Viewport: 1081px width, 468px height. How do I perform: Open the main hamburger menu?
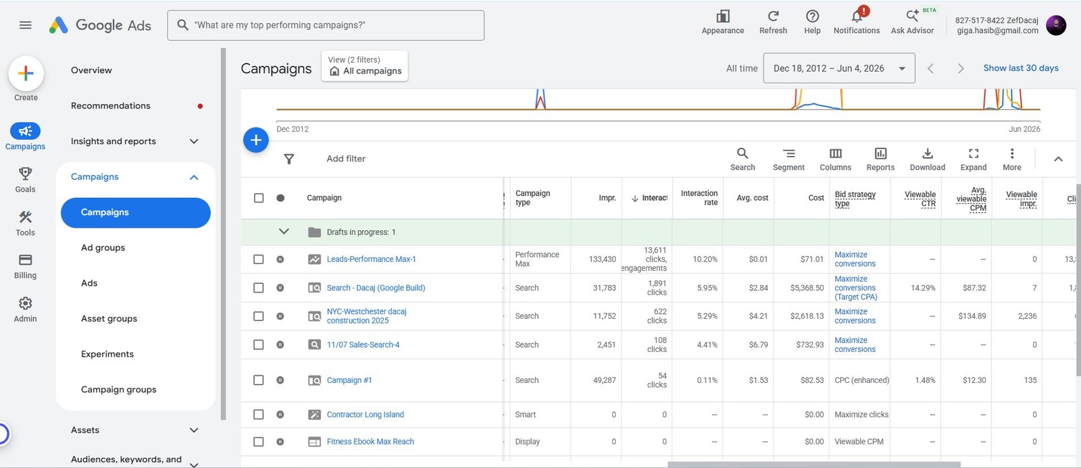click(x=26, y=25)
